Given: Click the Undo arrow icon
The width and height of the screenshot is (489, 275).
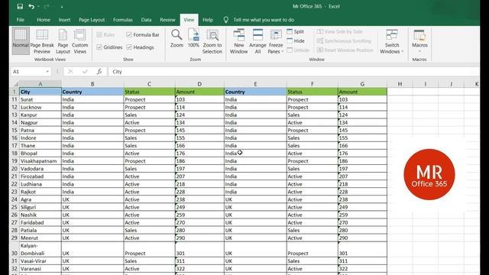Looking at the screenshot, I should point(31,6).
